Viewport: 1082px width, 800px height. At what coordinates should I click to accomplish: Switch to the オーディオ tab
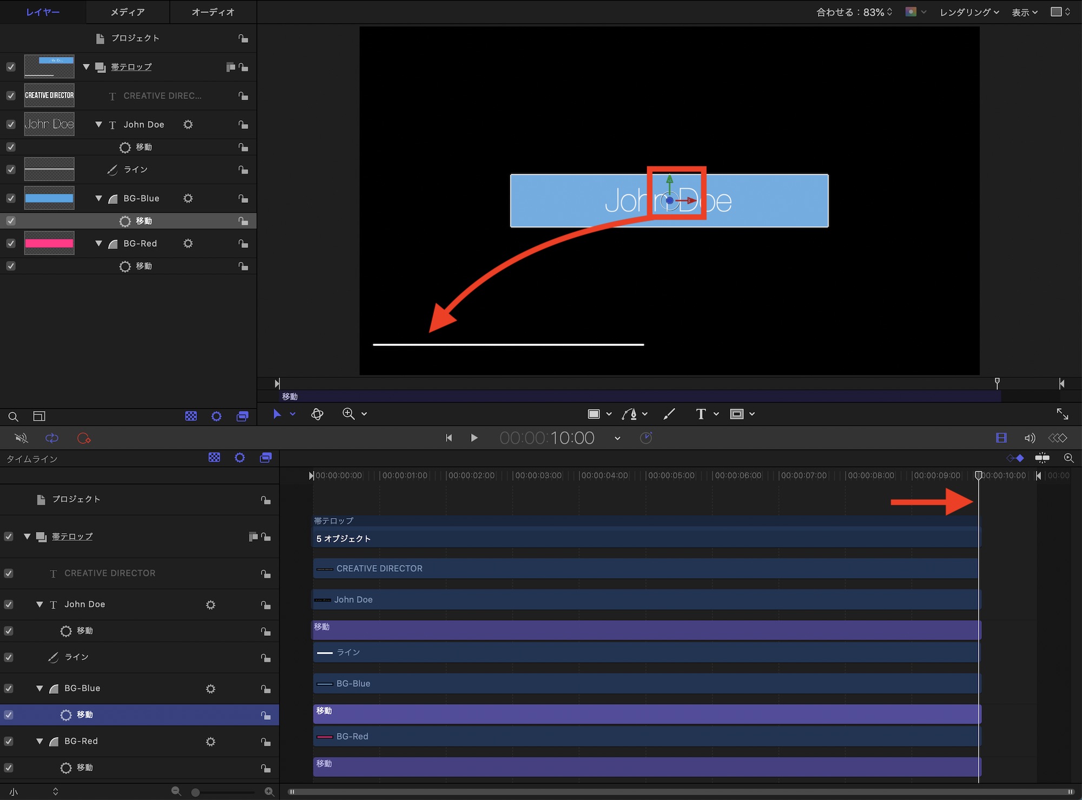click(213, 12)
